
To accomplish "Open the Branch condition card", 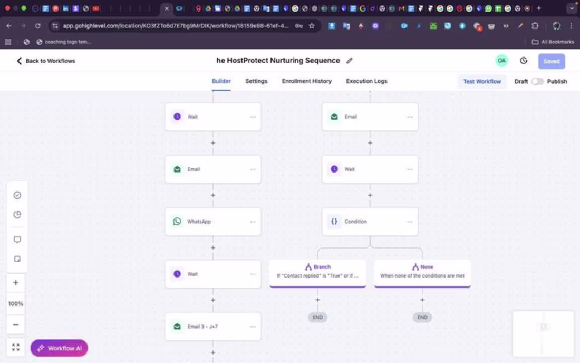I will coord(317,273).
